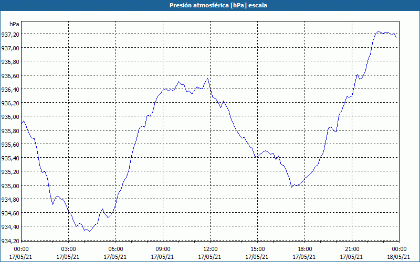Click the 935,60 y-axis value
The image size is (420, 262).
pos(10,144)
